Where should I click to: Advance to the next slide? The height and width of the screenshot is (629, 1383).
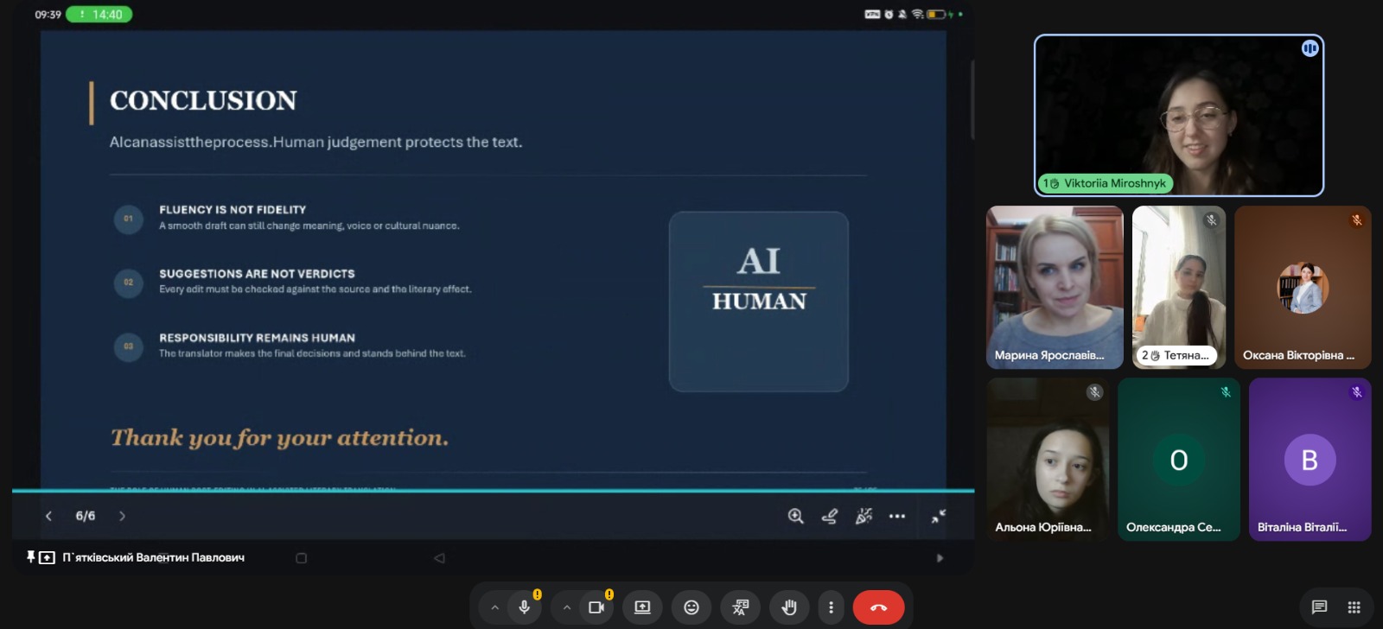122,516
